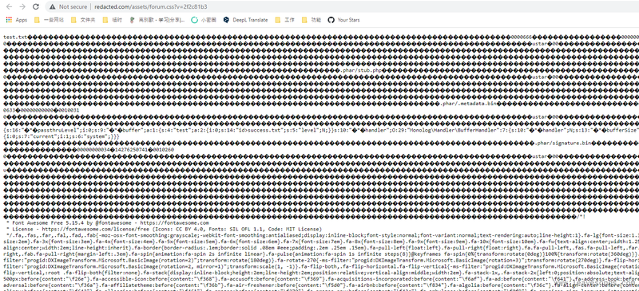Open the 高别歌 bookmark
This screenshot has width=639, height=291.
(157, 20)
